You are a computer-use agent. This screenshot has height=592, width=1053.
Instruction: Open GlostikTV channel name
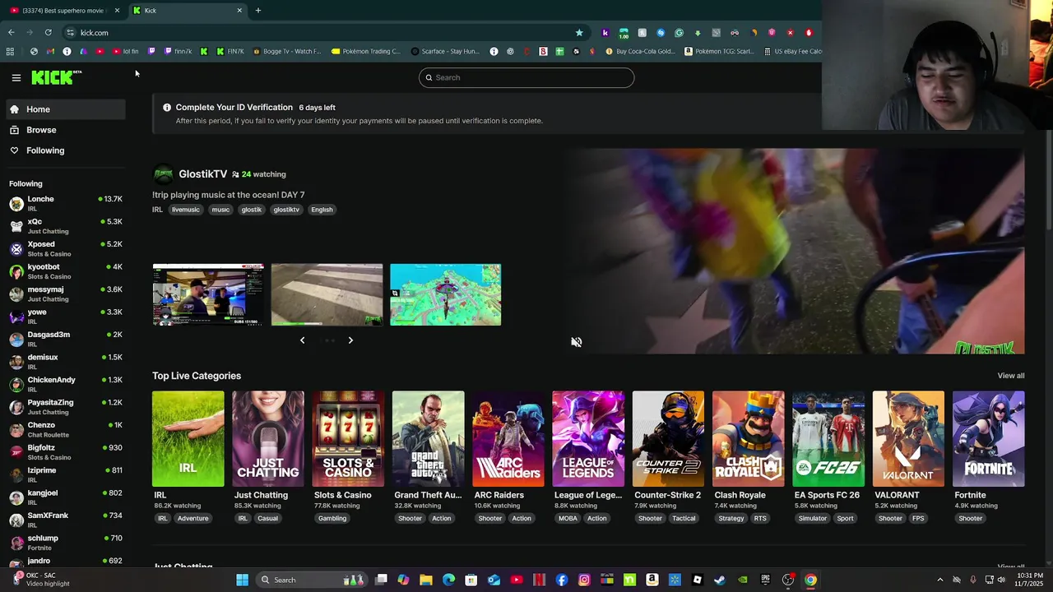202,174
